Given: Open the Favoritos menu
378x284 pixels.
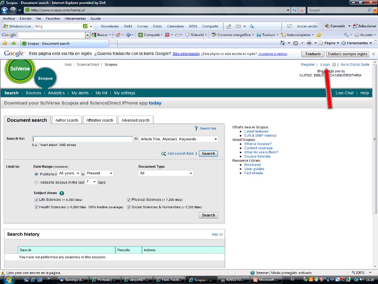Looking at the screenshot, I should 53,18.
